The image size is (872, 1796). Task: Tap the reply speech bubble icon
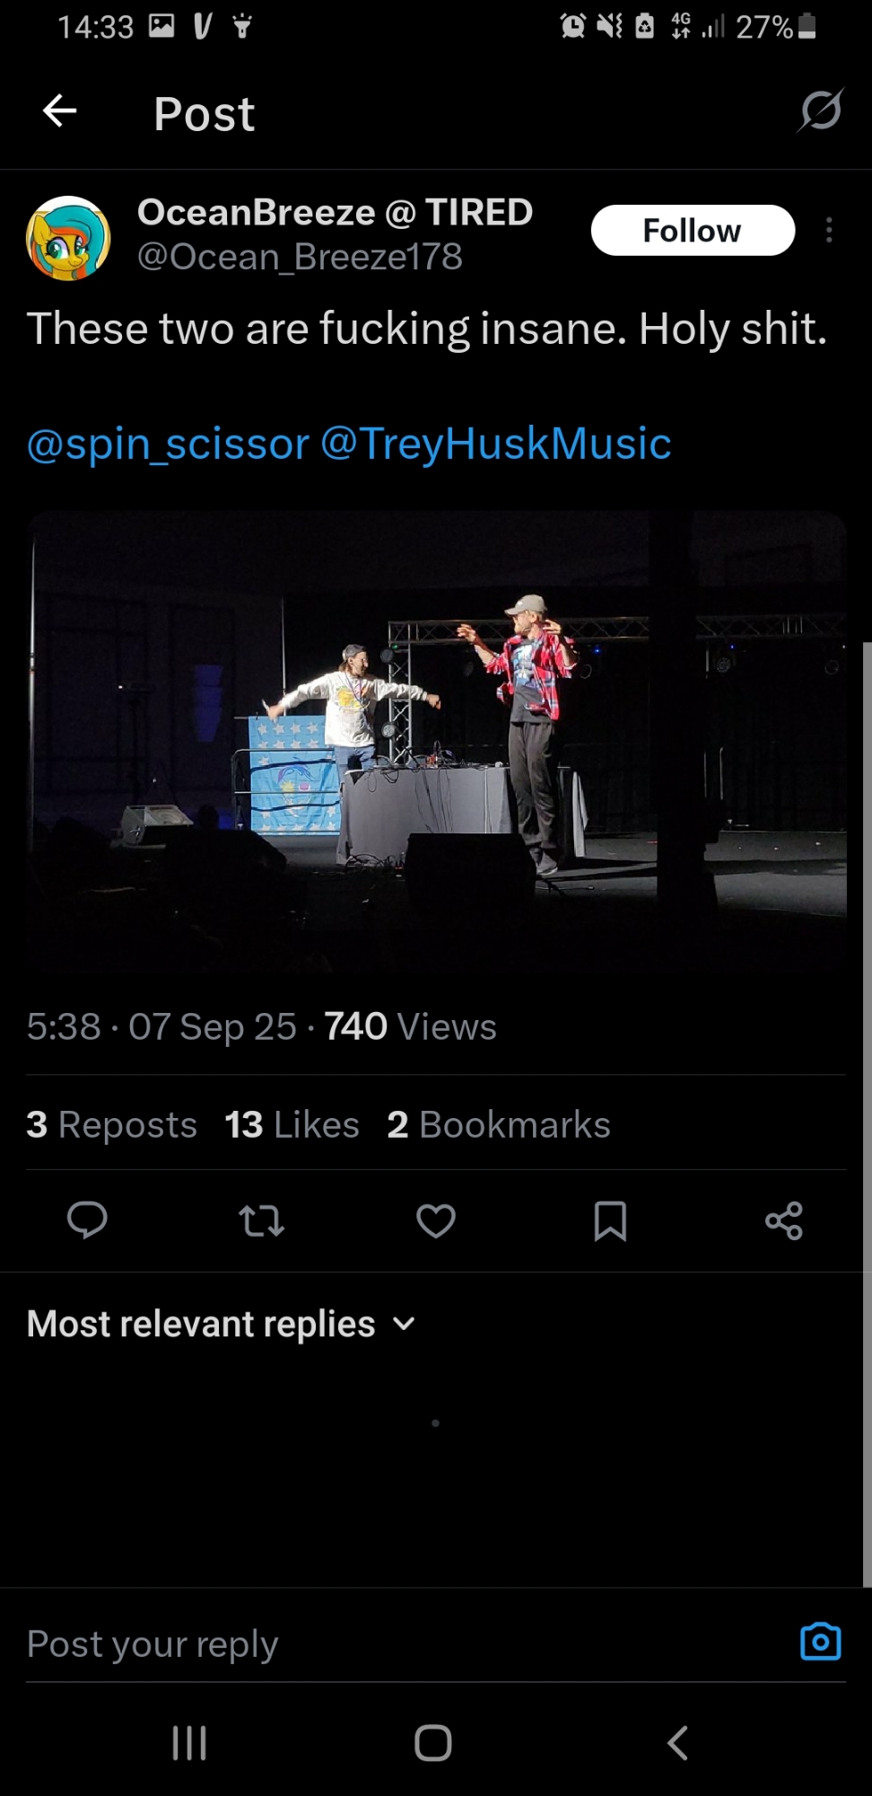(87, 1220)
